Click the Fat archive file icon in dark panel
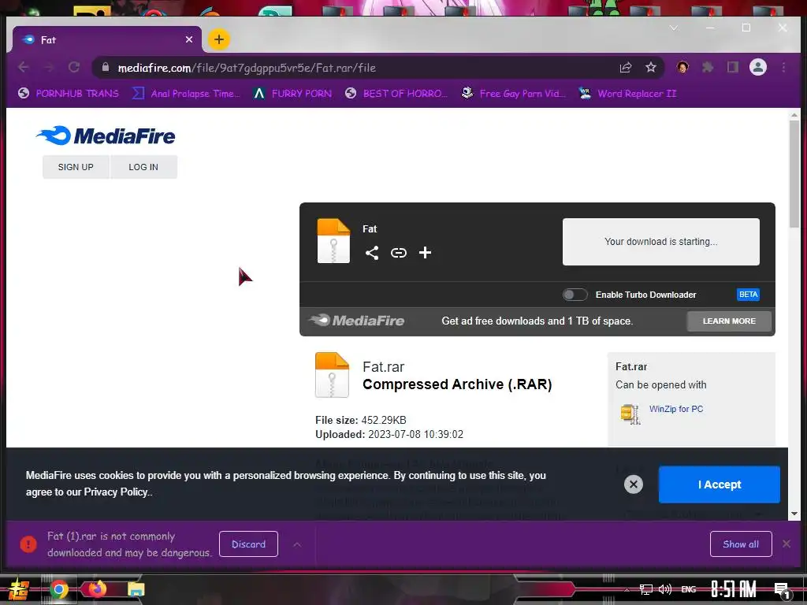The height and width of the screenshot is (605, 807). point(333,241)
